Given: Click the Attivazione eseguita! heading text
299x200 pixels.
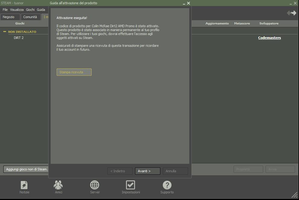Looking at the screenshot, I should pyautogui.click(x=72, y=18).
